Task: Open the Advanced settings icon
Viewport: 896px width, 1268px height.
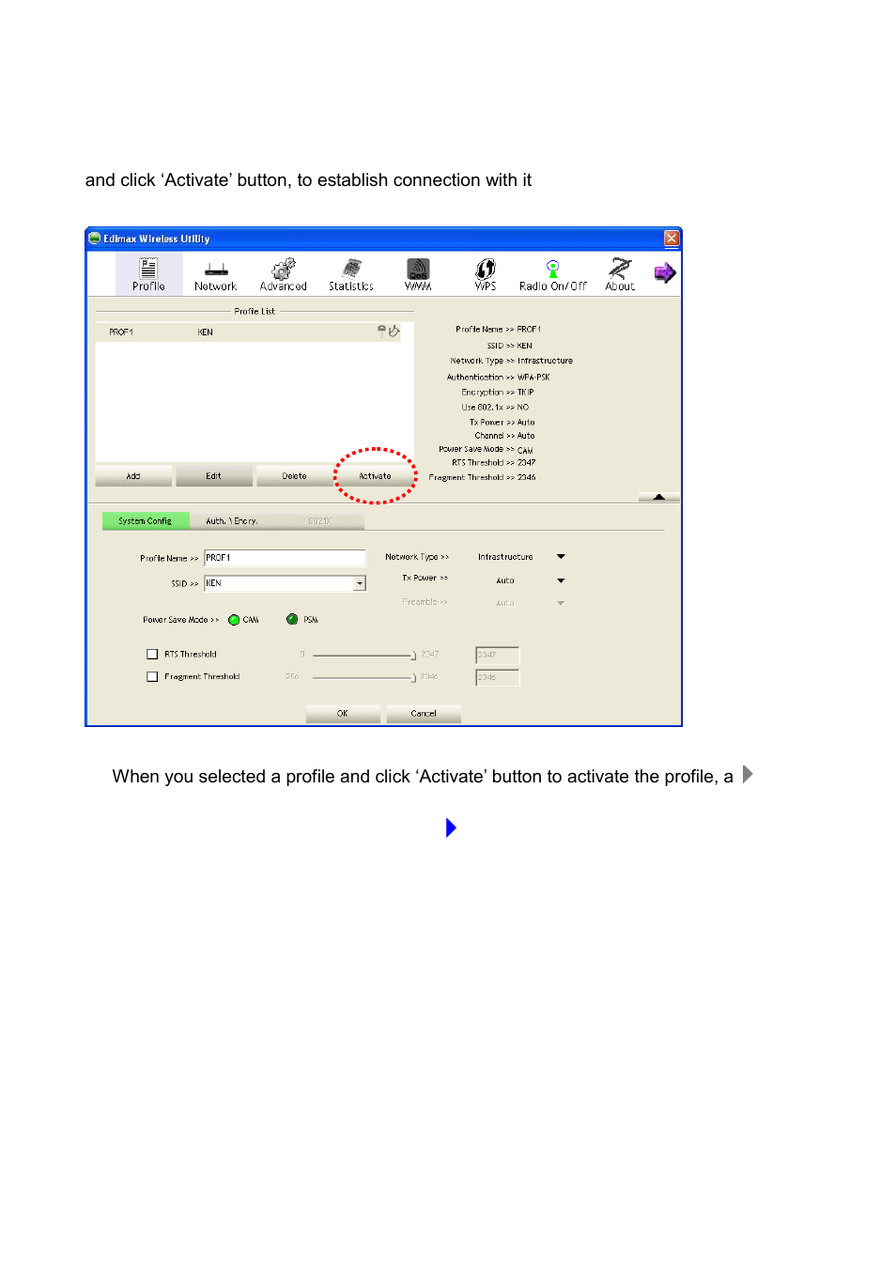Action: click(284, 273)
